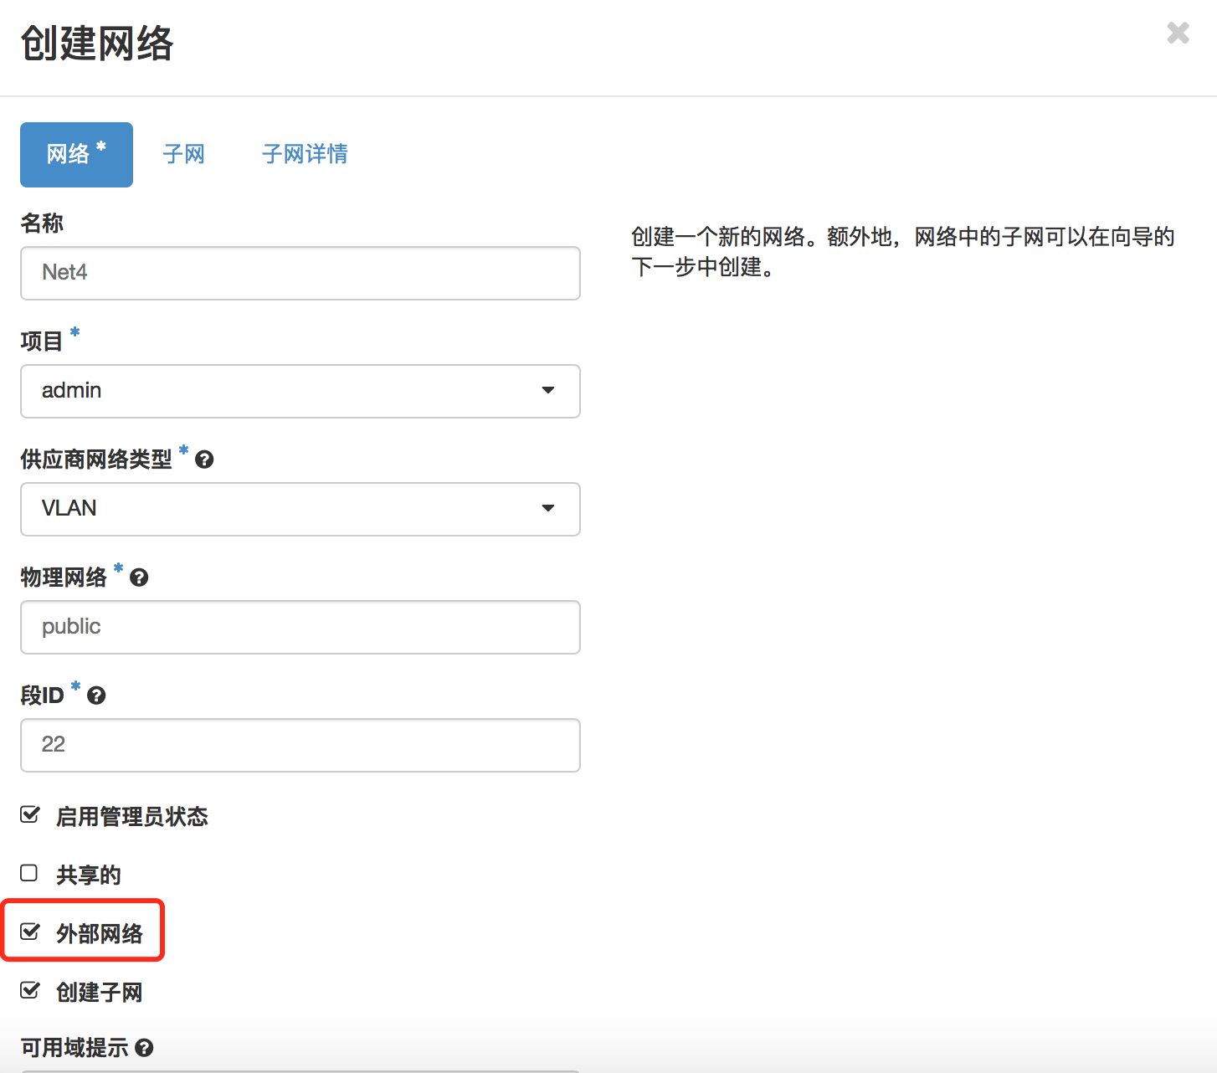Click the 名称 input field containing Net4
This screenshot has height=1073, width=1217.
click(300, 273)
